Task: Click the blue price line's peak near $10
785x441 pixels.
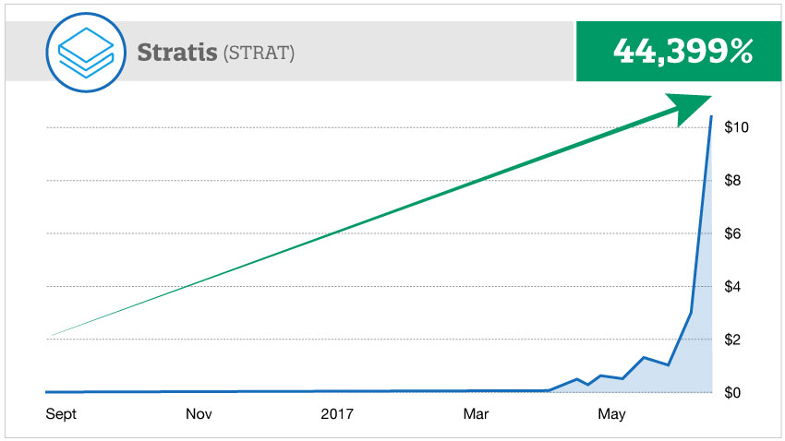Action: pyautogui.click(x=711, y=117)
